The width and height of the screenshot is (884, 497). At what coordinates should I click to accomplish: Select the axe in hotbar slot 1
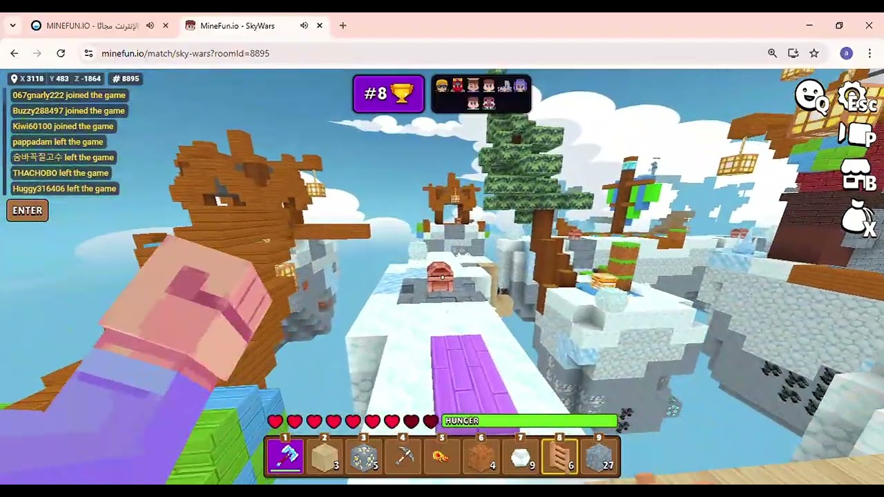tap(285, 456)
